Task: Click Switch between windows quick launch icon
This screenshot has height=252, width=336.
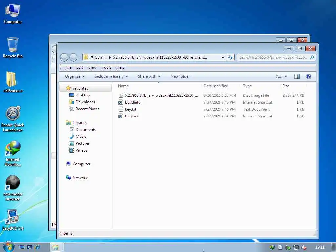Action: [30, 247]
